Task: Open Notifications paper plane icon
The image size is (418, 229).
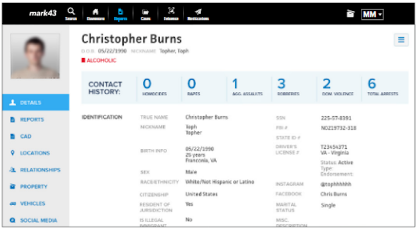Action: 198,14
